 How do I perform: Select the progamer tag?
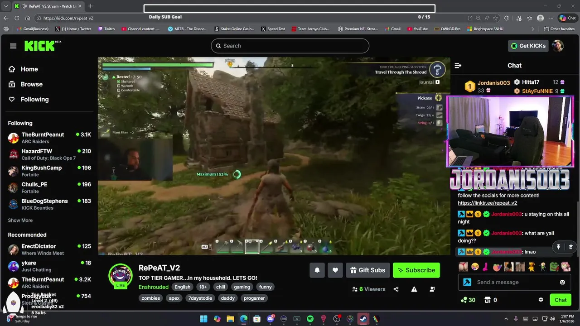(x=254, y=298)
